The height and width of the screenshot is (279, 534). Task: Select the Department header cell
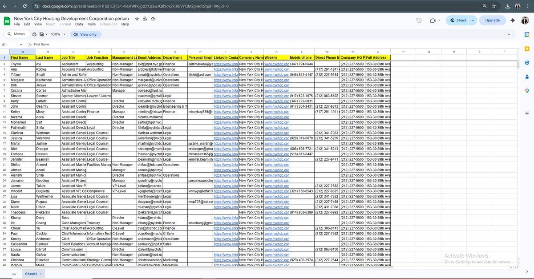pos(174,58)
